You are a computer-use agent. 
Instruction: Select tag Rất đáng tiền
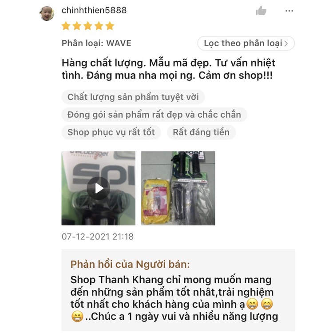pyautogui.click(x=201, y=132)
